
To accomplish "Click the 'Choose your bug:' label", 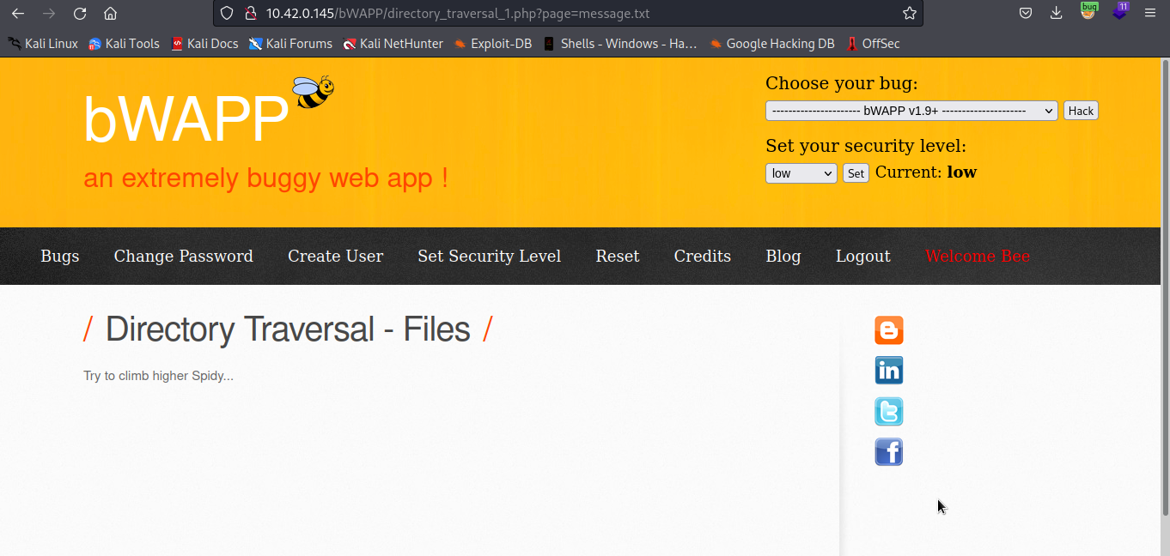I will click(842, 83).
